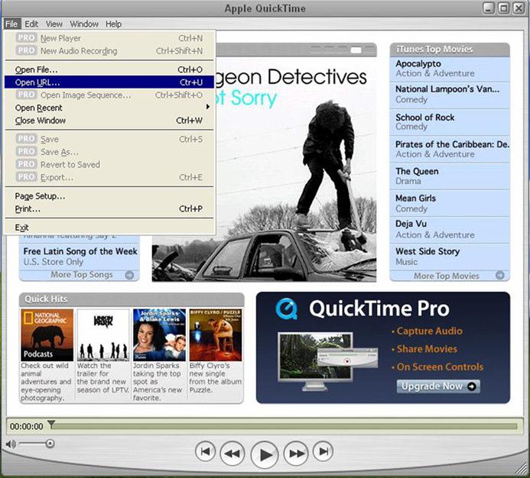Open the National Geographic Podcasts thumbnail
530x478 pixels.
pos(47,335)
